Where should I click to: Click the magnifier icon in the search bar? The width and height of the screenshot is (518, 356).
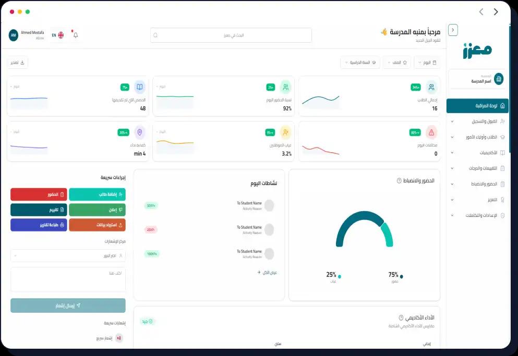154,35
